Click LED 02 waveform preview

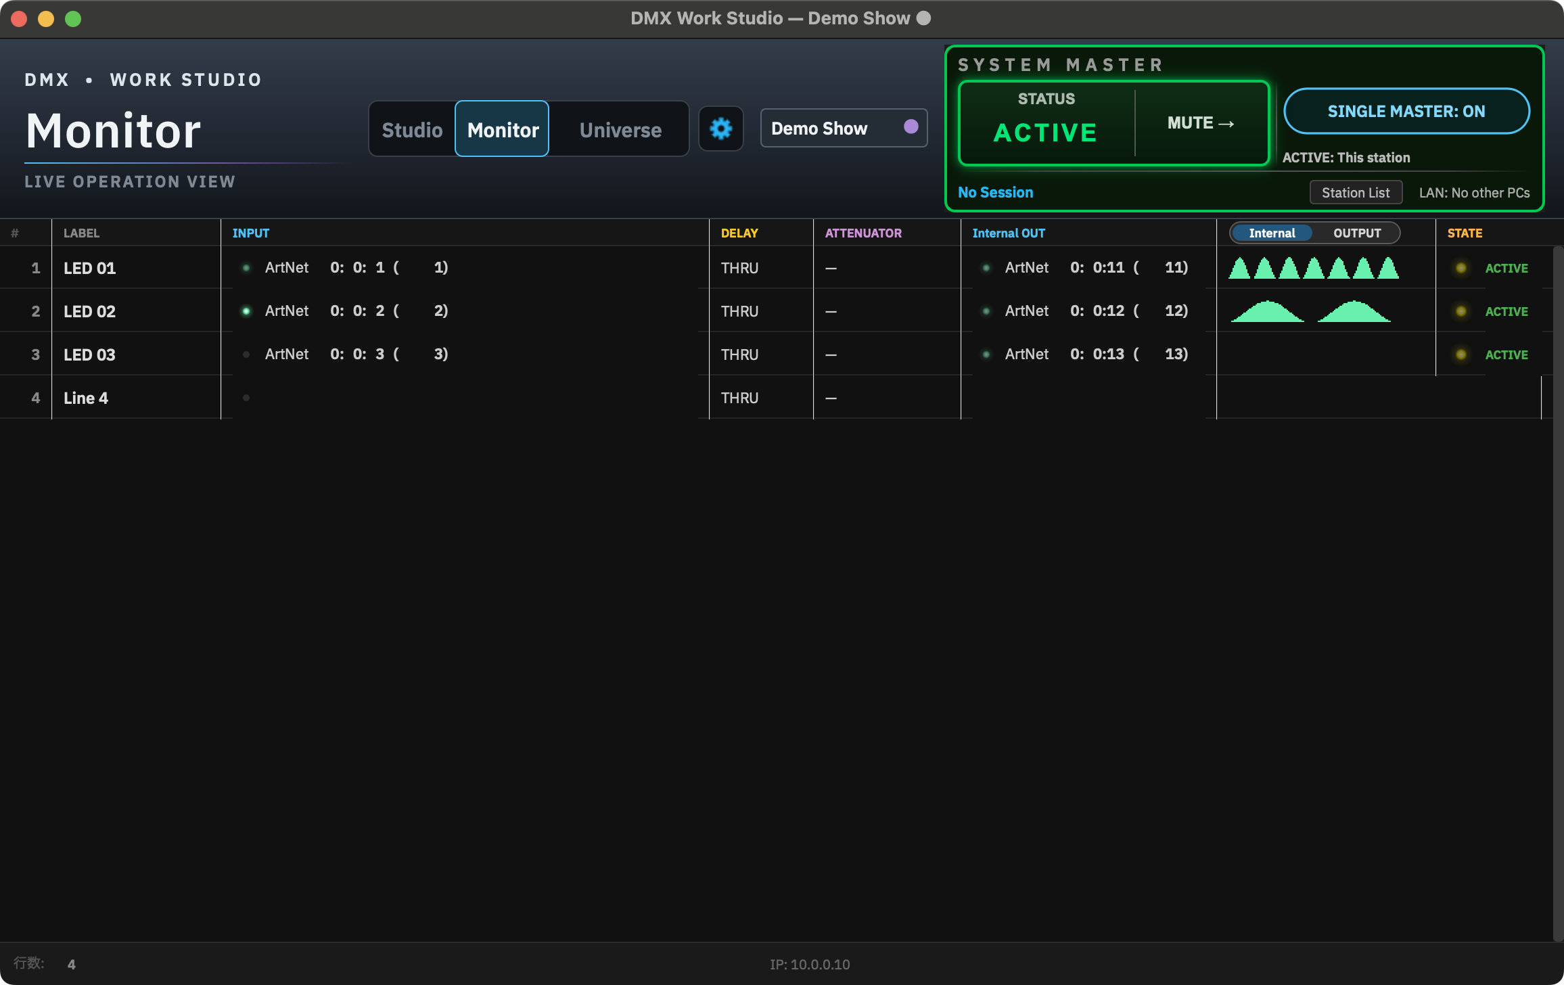point(1311,311)
